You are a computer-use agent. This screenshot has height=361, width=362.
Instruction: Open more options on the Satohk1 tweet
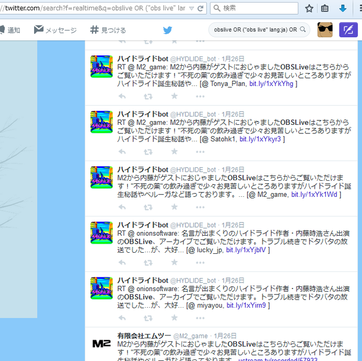[200, 152]
